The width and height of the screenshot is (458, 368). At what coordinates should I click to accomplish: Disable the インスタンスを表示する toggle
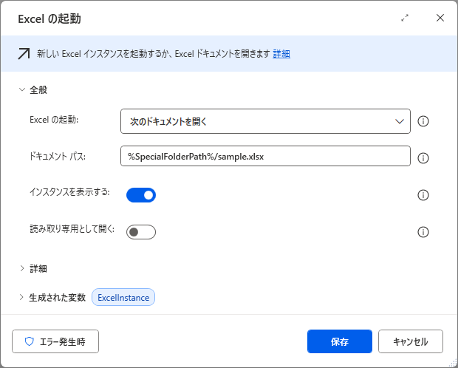pyautogui.click(x=141, y=195)
